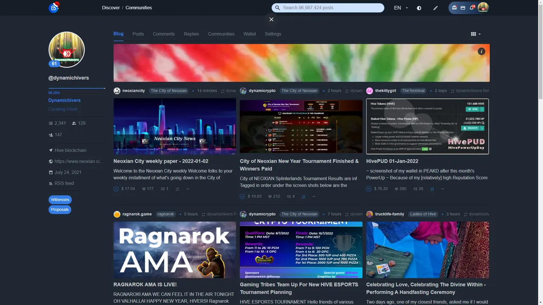This screenshot has width=543, height=305.
Task: Open the rewards gift box icon
Action: click(x=454, y=8)
